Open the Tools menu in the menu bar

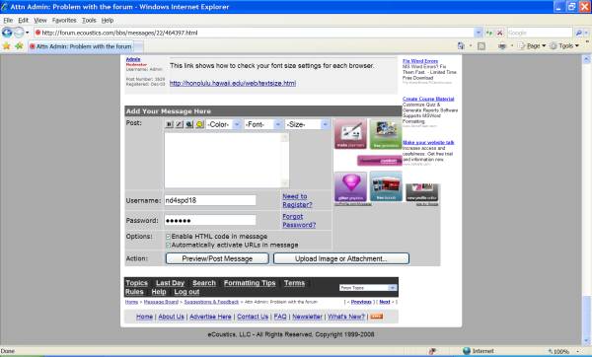click(89, 21)
